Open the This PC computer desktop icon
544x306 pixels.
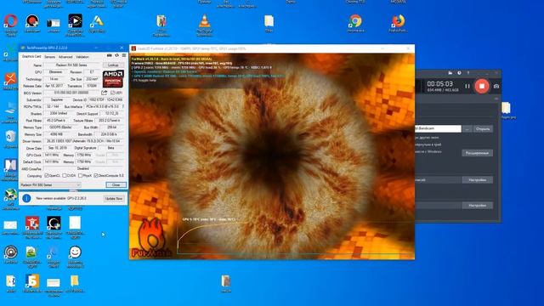pyautogui.click(x=9, y=109)
